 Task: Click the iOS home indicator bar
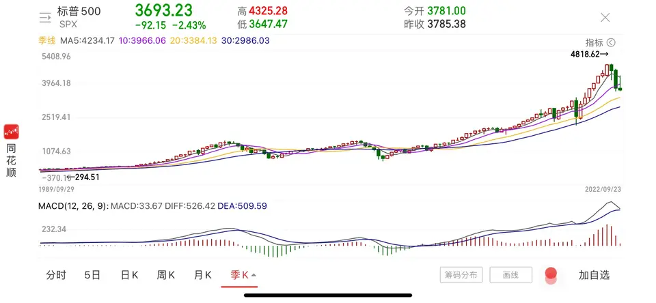[328, 295]
